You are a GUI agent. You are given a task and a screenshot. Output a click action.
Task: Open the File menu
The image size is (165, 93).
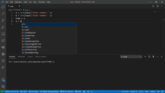click(x=7, y=2)
